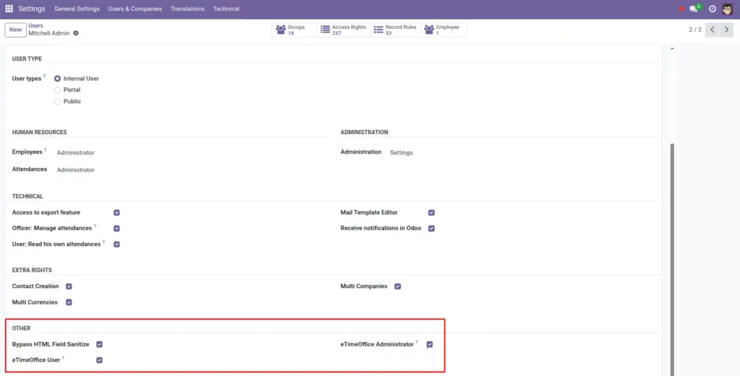Click the Mitchell Admin record name
The height and width of the screenshot is (376, 740).
click(x=49, y=33)
